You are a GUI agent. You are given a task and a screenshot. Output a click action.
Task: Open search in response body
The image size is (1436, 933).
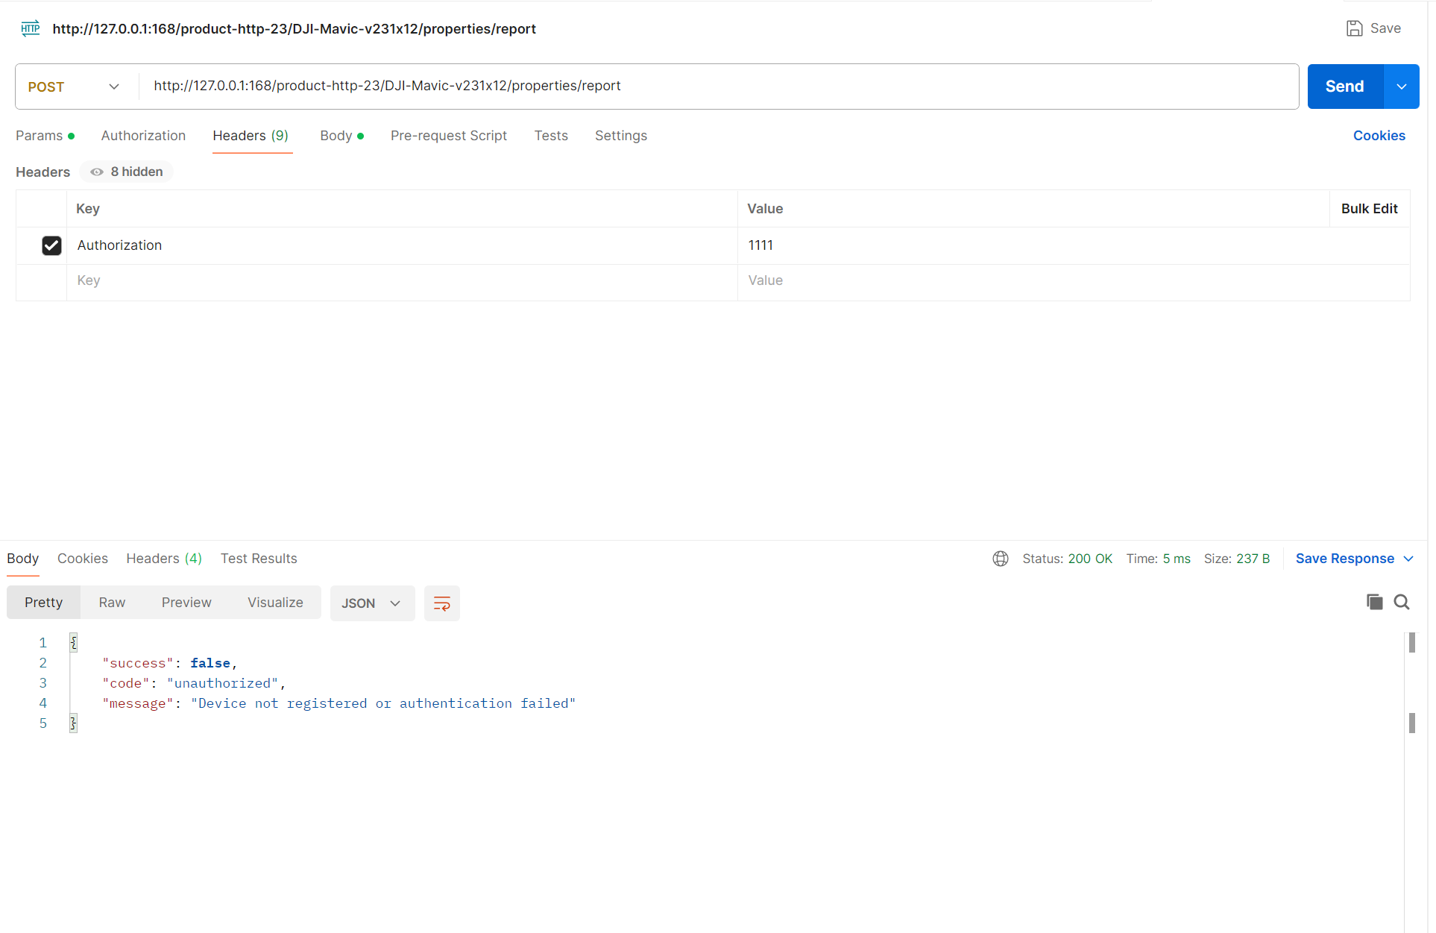pos(1402,602)
